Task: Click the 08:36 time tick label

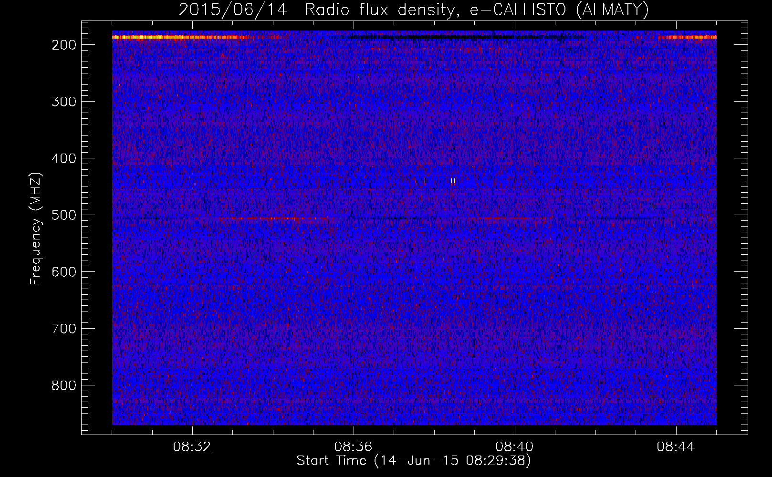Action: click(x=353, y=447)
